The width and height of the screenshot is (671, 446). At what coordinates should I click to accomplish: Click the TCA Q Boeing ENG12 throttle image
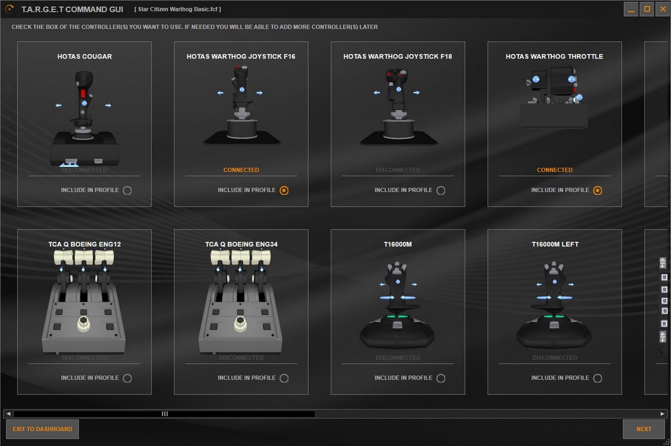click(x=84, y=302)
